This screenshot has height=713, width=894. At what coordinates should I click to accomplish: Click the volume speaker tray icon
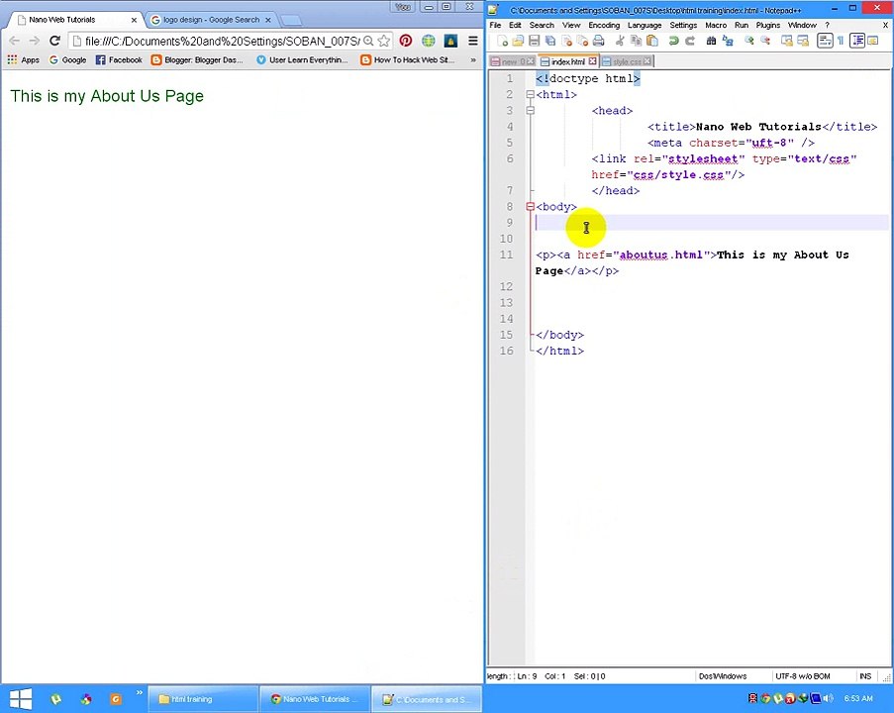(829, 698)
